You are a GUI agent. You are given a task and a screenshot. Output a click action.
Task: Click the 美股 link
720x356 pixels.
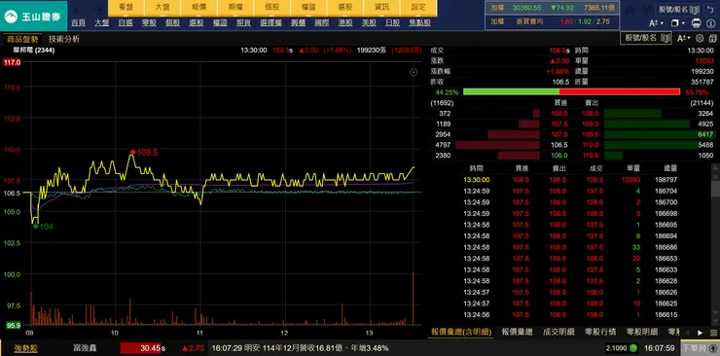point(369,23)
